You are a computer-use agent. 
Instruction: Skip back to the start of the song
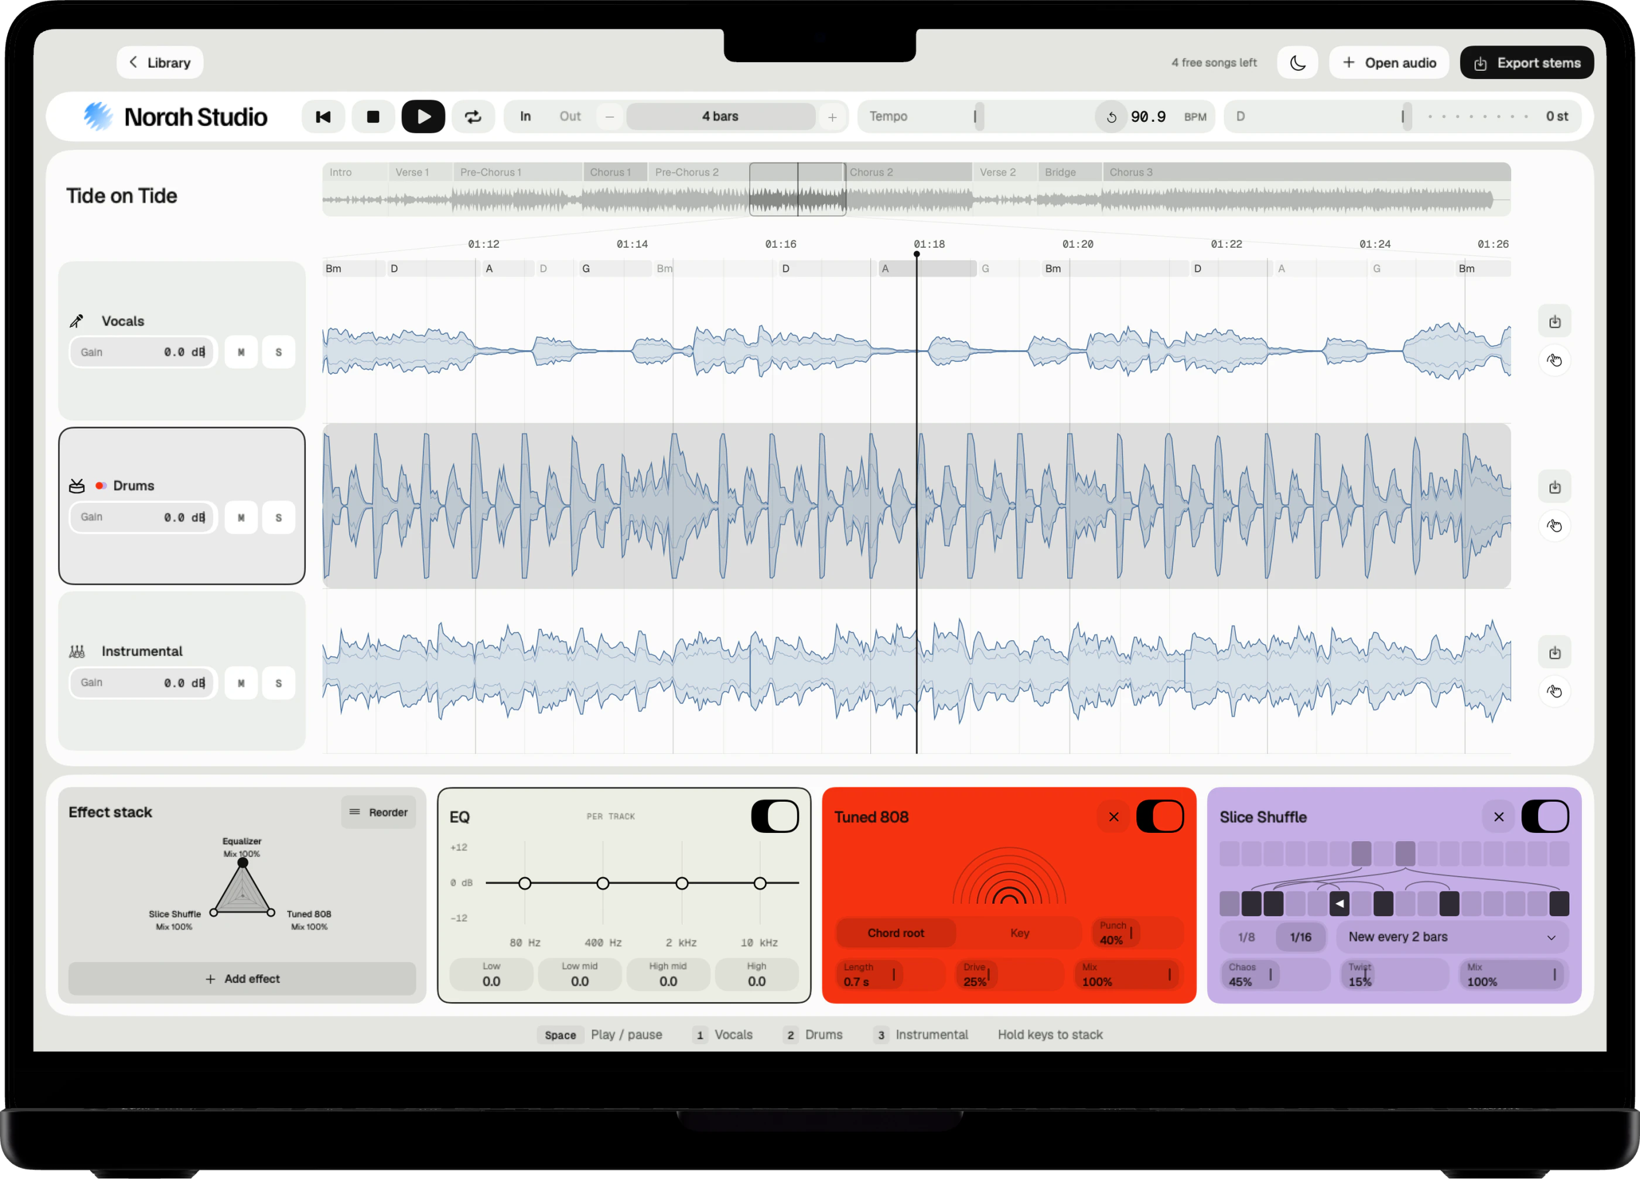pos(323,117)
